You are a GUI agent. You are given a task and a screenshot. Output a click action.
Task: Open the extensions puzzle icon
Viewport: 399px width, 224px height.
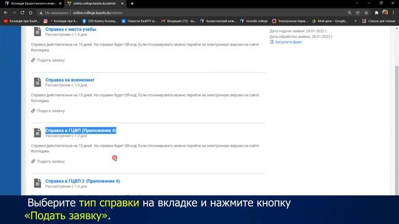(x=377, y=12)
